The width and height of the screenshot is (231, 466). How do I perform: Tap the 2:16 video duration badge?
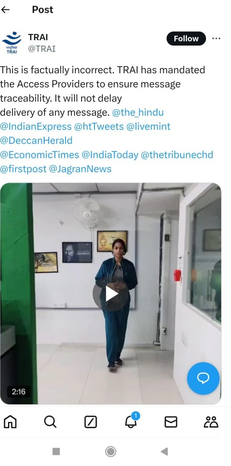[19, 392]
